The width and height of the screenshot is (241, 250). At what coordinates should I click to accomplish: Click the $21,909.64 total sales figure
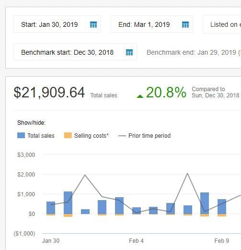point(49,92)
